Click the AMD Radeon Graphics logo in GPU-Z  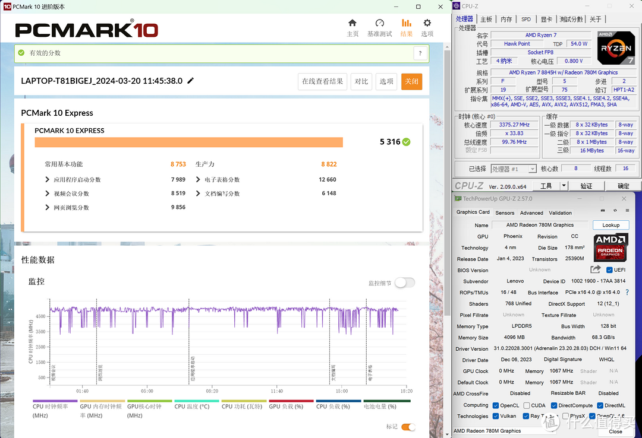pos(610,247)
